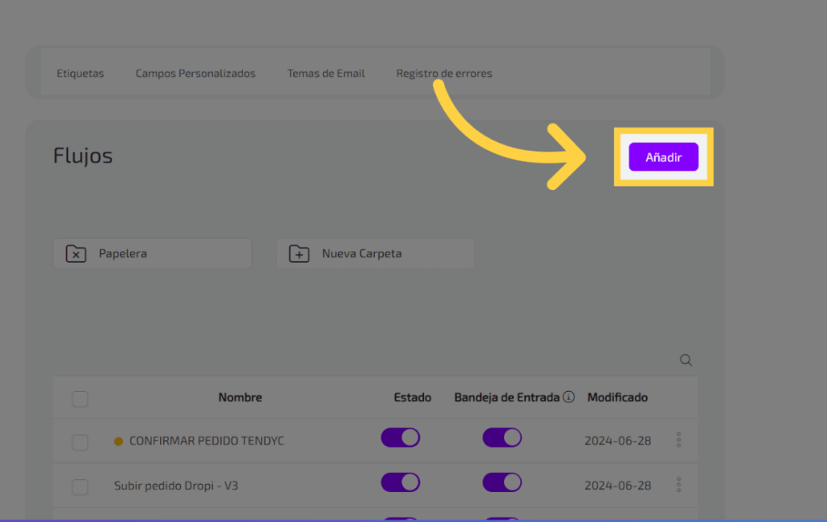Open the Campos Personalizados tab
The height and width of the screenshot is (522, 827).
[x=195, y=74]
